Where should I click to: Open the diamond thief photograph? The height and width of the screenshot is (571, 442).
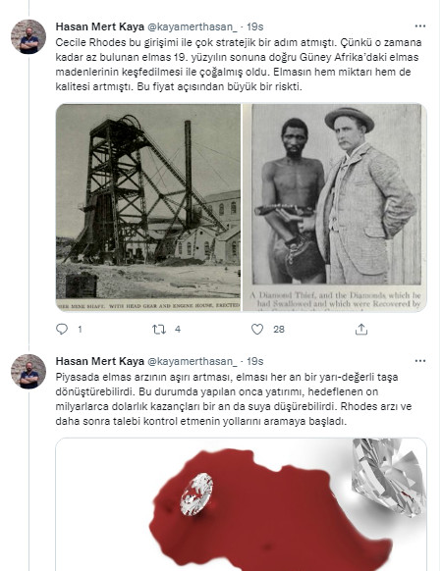pos(334,208)
